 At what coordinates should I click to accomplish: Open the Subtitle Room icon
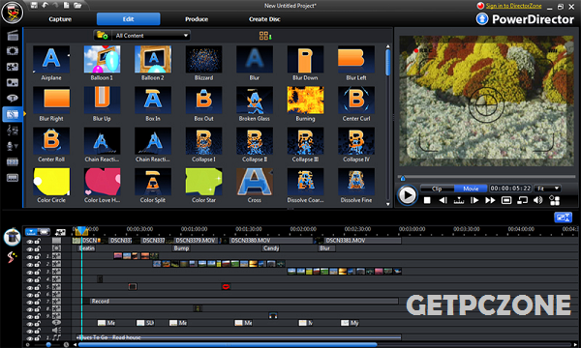coord(13,178)
